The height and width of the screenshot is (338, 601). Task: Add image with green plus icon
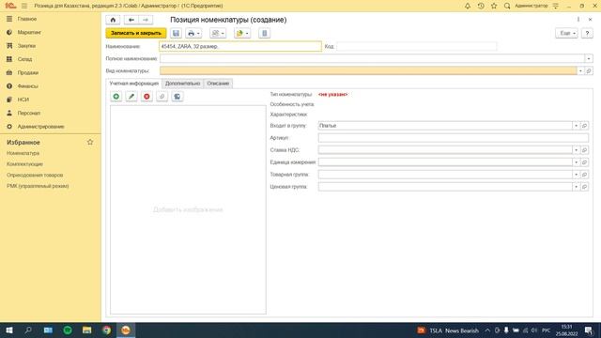(x=116, y=97)
